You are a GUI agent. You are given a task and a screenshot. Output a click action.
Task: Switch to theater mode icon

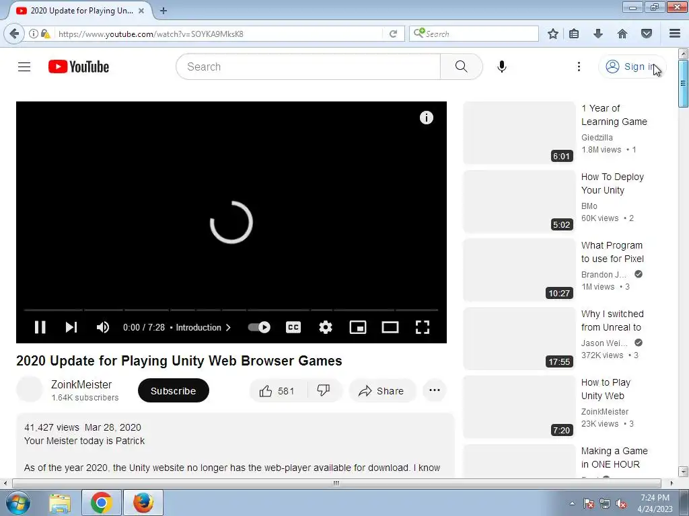tap(390, 327)
